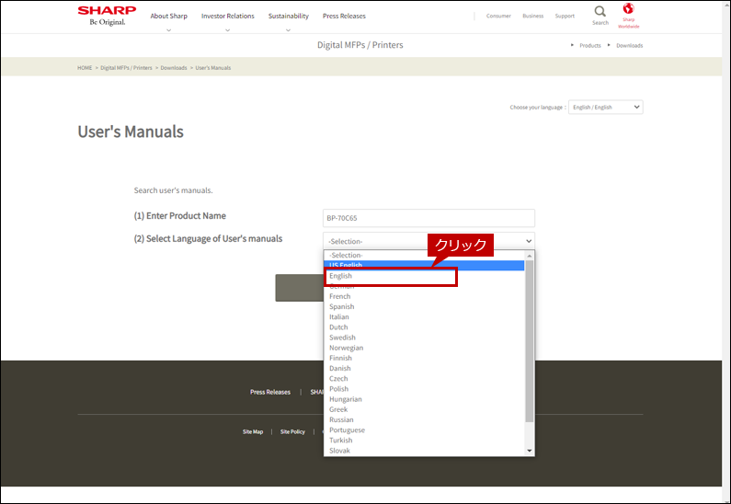Open the Downloads breadcrumb link
731x504 pixels.
[174, 68]
